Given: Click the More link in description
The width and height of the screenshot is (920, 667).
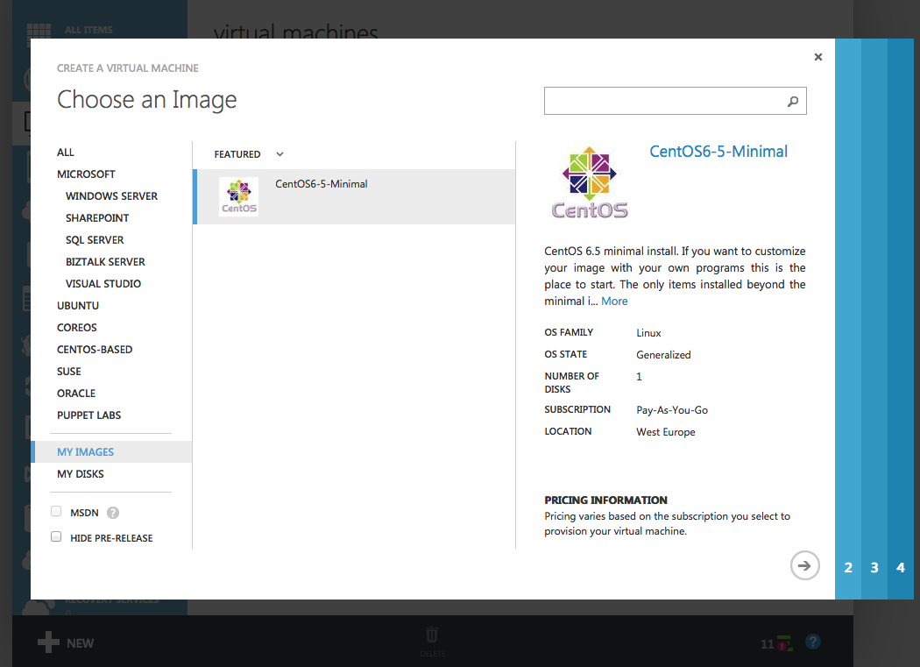Looking at the screenshot, I should click(x=614, y=301).
